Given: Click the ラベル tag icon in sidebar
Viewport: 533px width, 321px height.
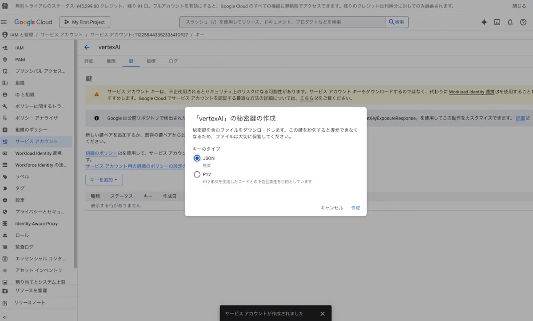Looking at the screenshot, I should 5,177.
